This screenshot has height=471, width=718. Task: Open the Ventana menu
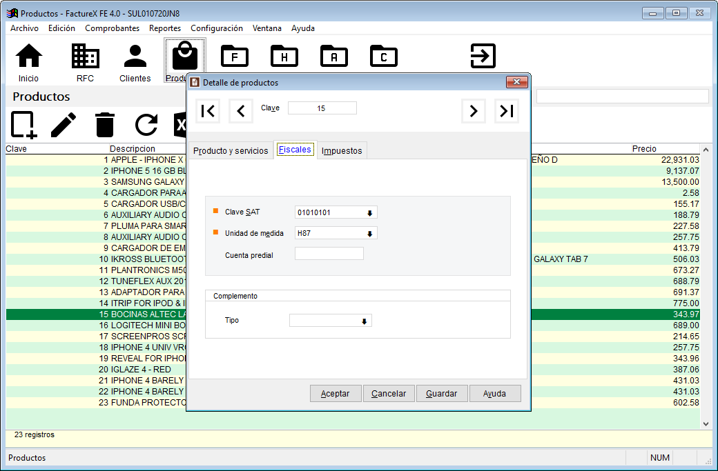pyautogui.click(x=267, y=28)
